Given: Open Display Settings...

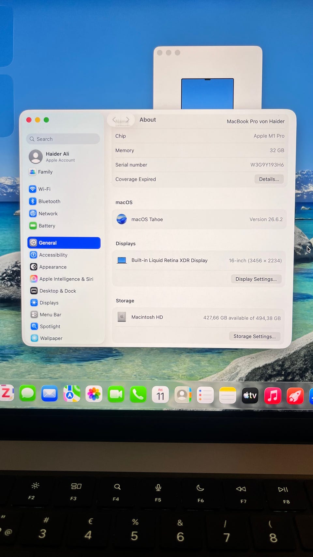Looking at the screenshot, I should tap(256, 279).
